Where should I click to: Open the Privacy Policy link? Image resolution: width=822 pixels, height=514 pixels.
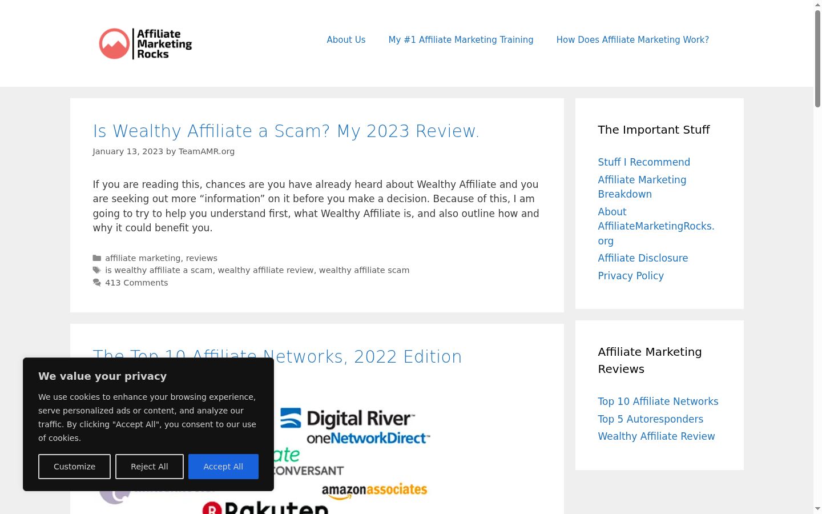click(x=631, y=276)
